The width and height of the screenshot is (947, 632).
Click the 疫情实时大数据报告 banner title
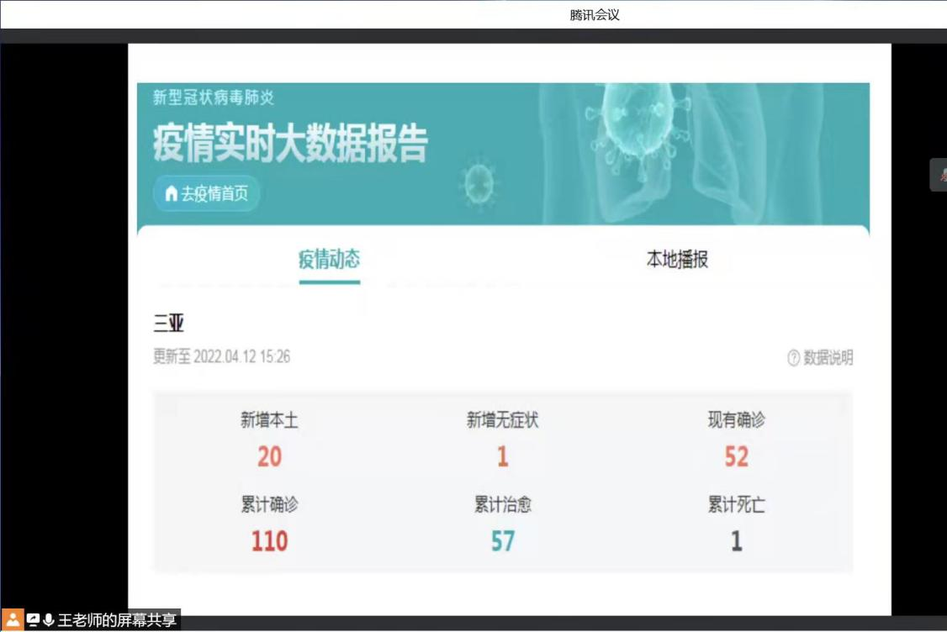point(290,143)
